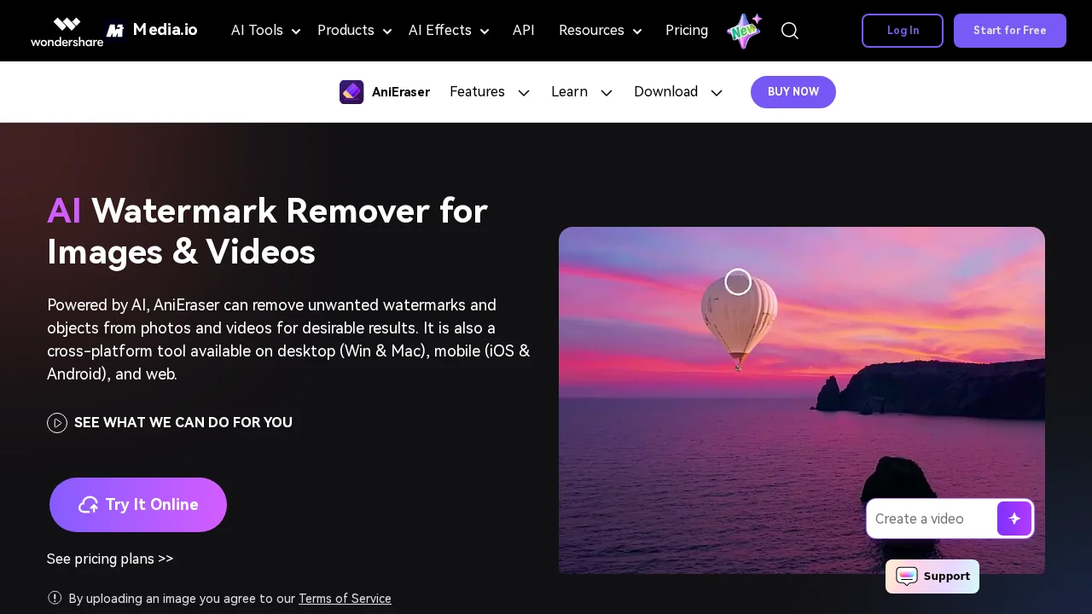1092x614 pixels.
Task: Expand the Resources menu
Action: pos(600,31)
